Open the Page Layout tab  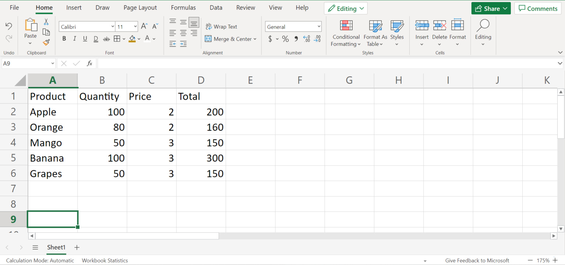coord(140,8)
